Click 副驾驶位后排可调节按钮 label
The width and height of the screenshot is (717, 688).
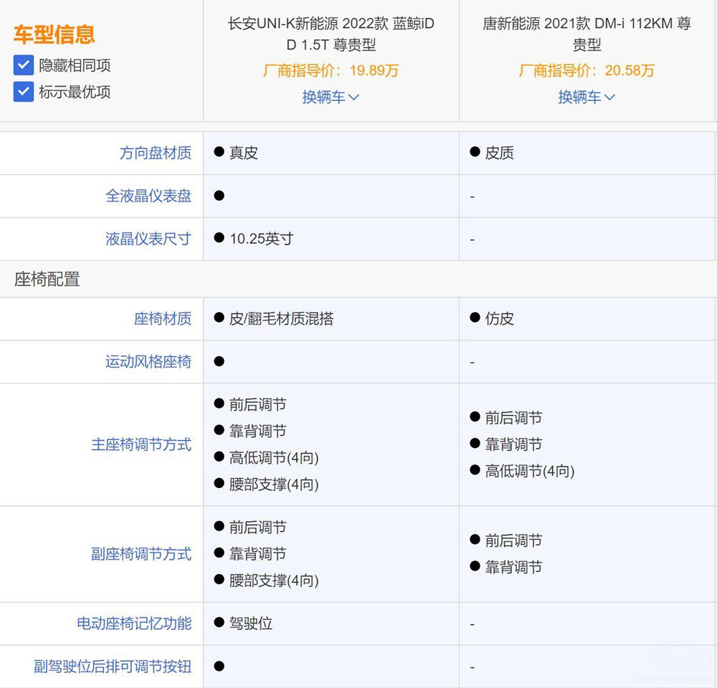point(113,666)
